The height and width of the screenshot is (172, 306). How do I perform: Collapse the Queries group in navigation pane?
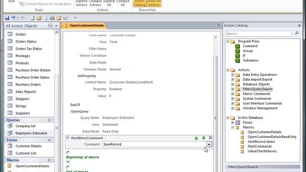[x=49, y=120]
